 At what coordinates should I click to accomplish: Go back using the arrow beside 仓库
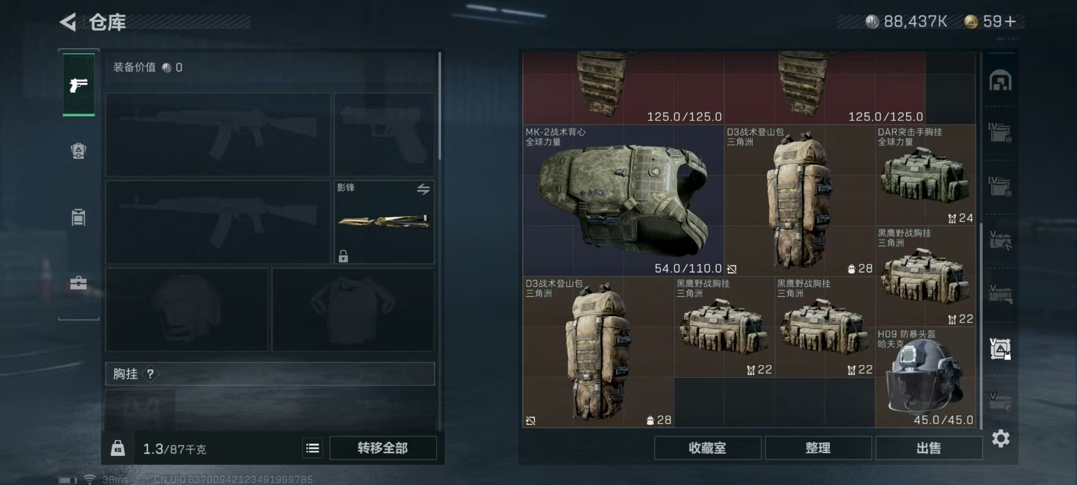68,22
